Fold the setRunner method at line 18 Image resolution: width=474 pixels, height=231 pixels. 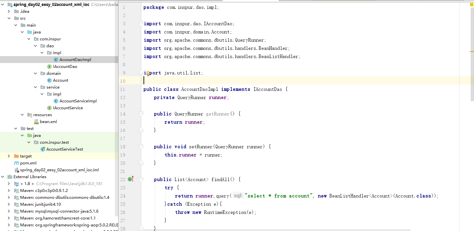(x=141, y=147)
